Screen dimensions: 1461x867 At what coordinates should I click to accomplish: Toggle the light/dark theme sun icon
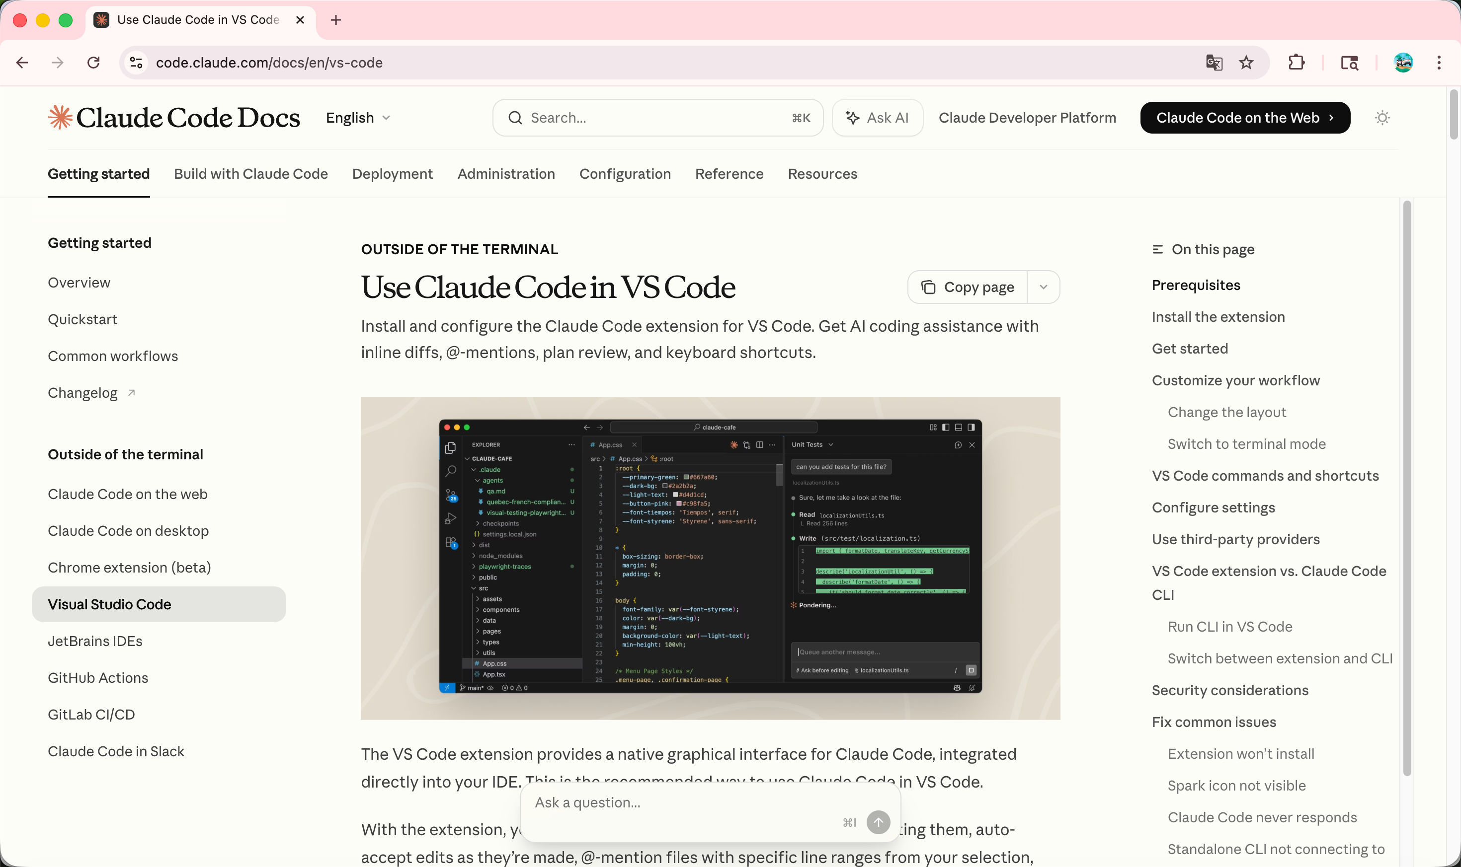1382,118
